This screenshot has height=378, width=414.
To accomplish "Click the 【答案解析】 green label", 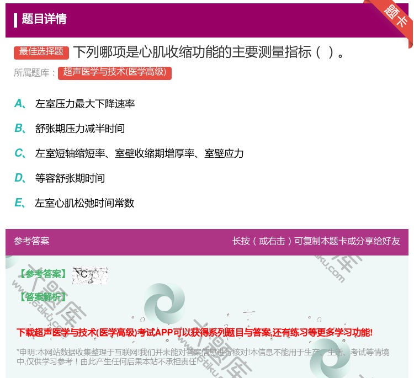I will tap(43, 297).
